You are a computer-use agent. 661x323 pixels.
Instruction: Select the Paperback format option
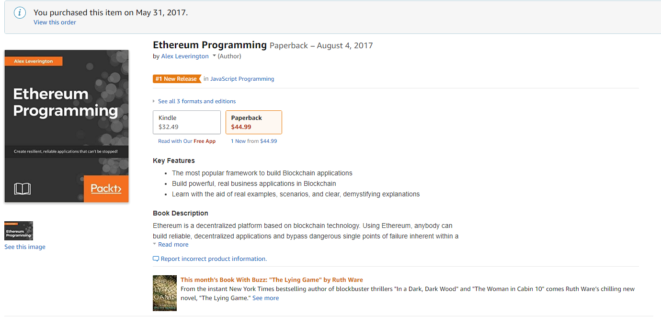point(254,122)
